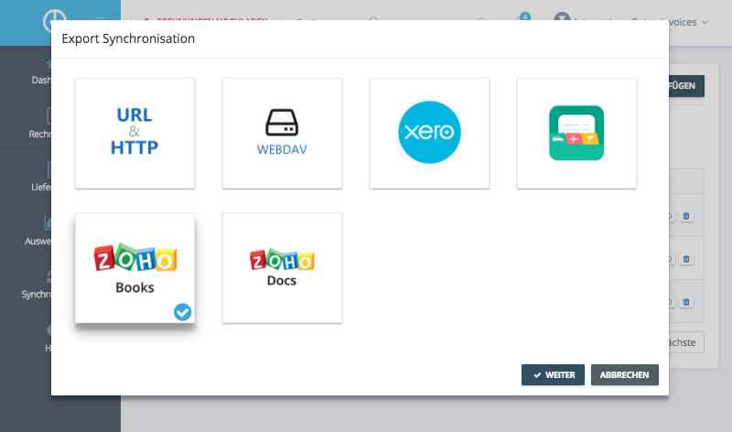Viewport: 732px width, 432px height.
Task: Open the notifications bell with badge 4
Action: pyautogui.click(x=522, y=17)
